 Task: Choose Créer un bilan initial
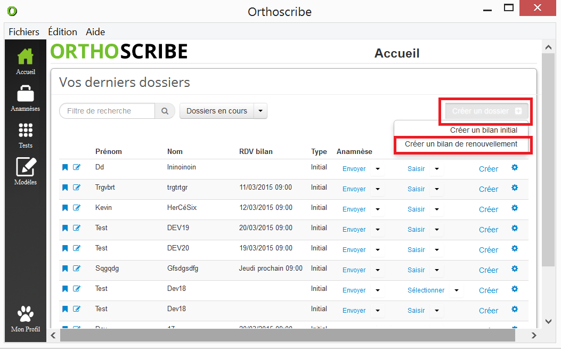[x=483, y=131]
